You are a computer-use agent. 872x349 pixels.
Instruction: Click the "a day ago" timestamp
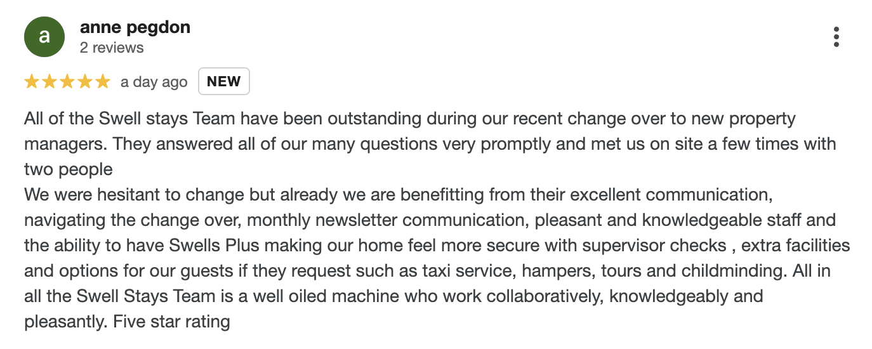point(154,82)
